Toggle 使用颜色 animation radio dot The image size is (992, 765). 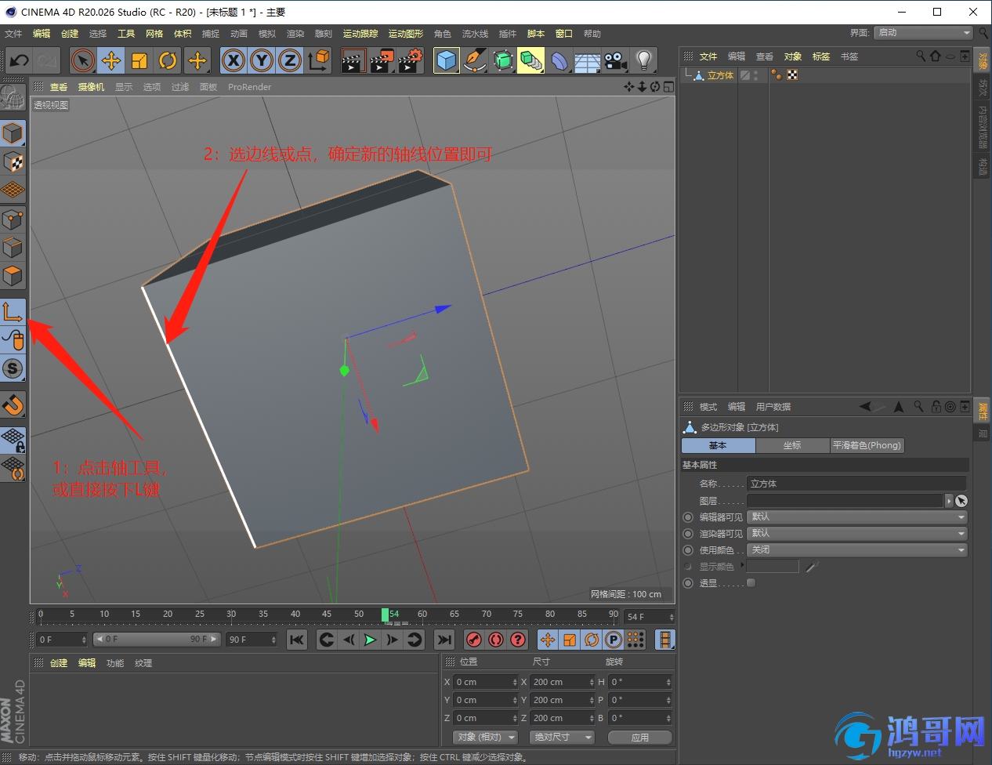(x=688, y=550)
